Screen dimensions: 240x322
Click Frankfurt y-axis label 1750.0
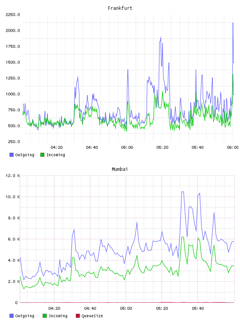pos(13,47)
